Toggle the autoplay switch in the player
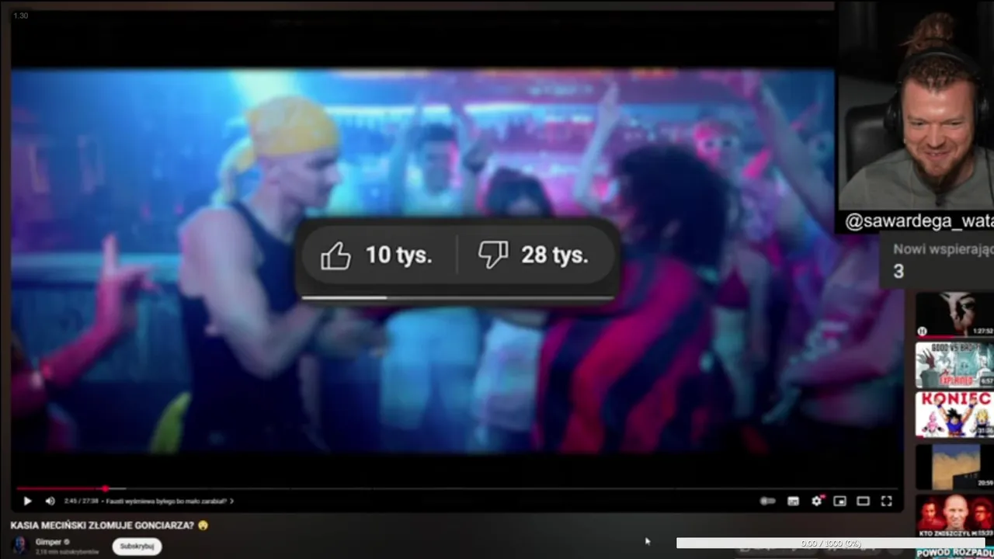The height and width of the screenshot is (559, 994). pos(767,502)
